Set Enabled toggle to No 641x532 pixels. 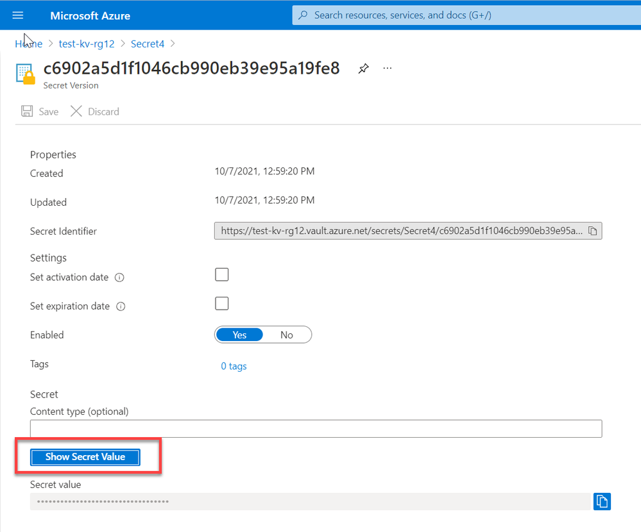click(287, 335)
